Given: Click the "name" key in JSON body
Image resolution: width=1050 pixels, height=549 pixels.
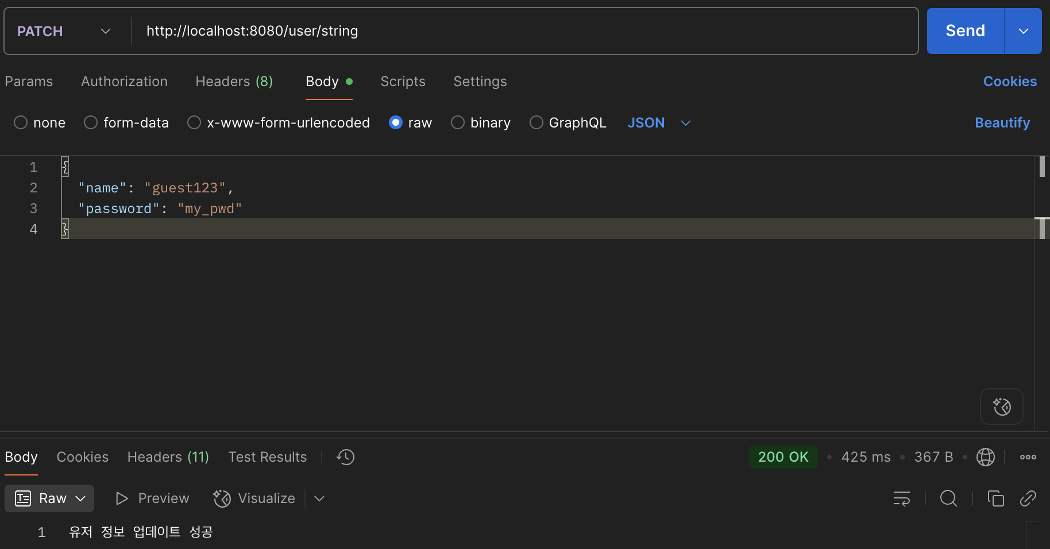Looking at the screenshot, I should (102, 188).
